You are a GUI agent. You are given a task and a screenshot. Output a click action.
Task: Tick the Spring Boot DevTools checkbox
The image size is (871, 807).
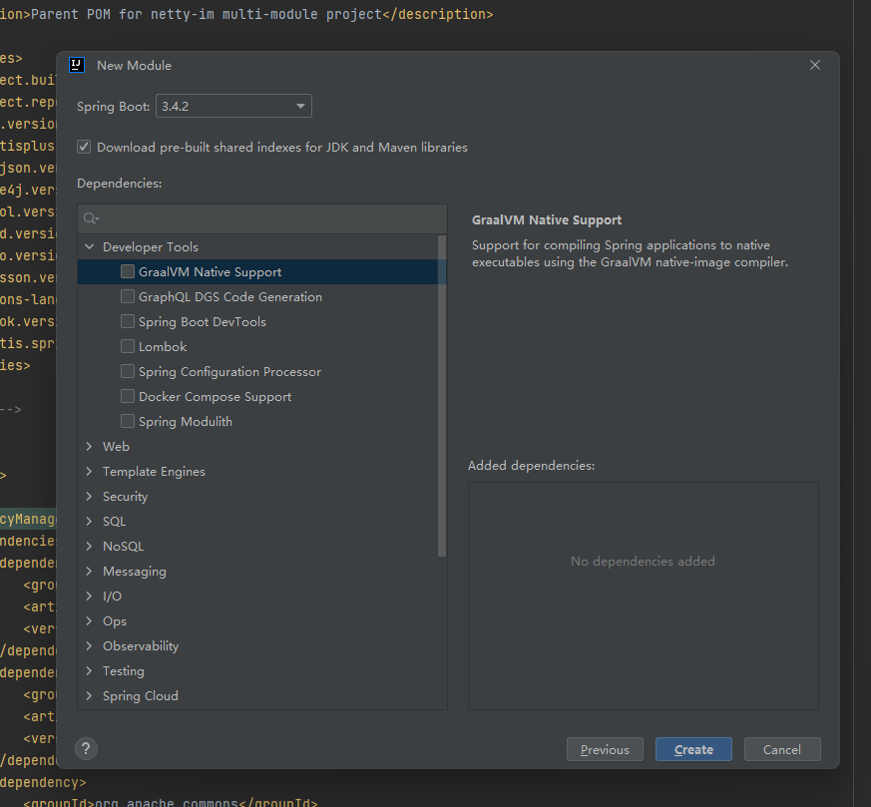pos(128,321)
